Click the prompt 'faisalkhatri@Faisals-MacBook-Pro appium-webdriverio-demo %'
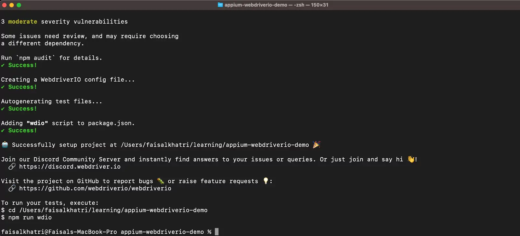 [x=106, y=232]
